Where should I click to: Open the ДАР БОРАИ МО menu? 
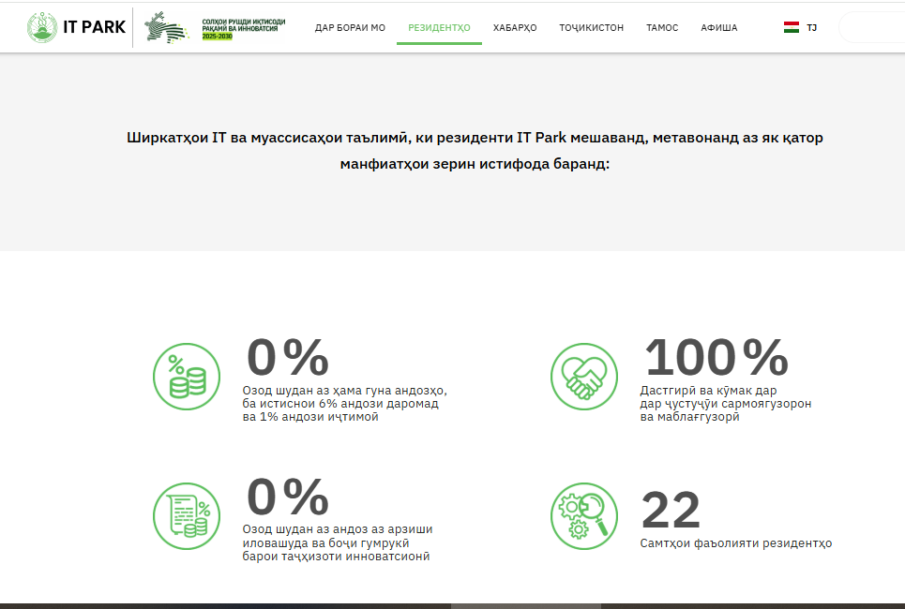pos(350,28)
